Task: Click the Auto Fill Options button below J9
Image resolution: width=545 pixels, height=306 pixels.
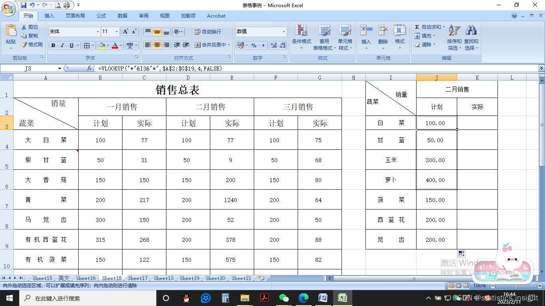Action: pos(461,253)
